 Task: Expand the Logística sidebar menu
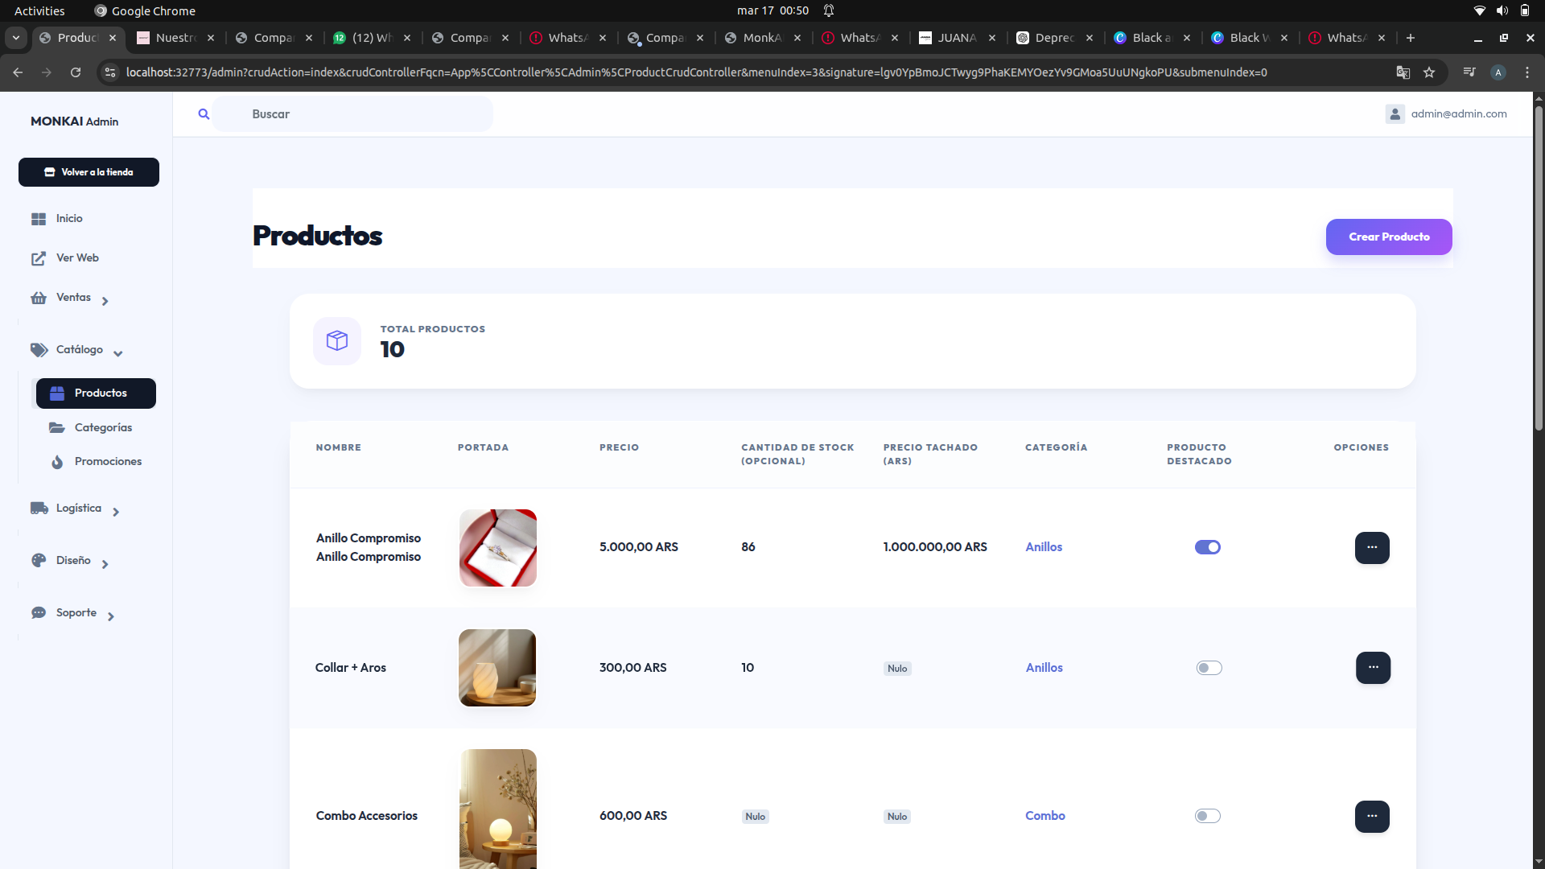click(78, 509)
